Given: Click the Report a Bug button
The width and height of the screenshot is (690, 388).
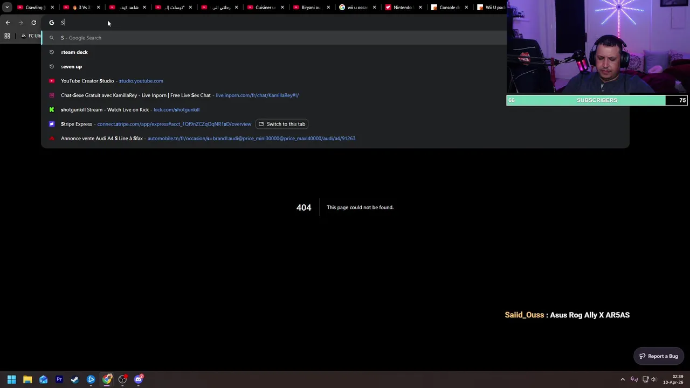Looking at the screenshot, I should pyautogui.click(x=658, y=356).
